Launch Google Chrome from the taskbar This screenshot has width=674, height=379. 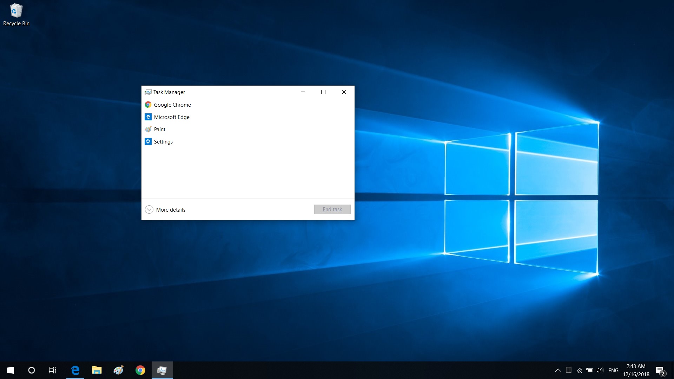pos(140,370)
